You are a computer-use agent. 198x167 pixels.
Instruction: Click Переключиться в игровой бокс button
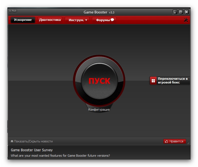click(x=170, y=81)
